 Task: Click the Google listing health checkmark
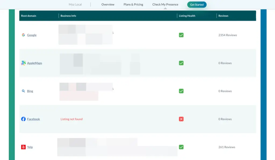coord(181,35)
